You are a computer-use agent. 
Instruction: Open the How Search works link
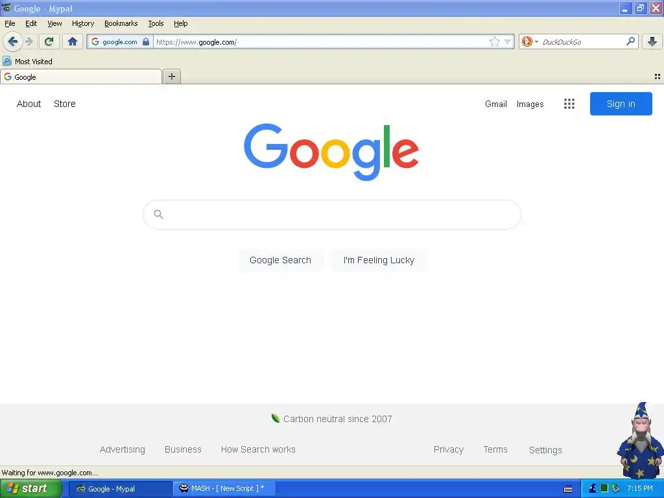258,449
